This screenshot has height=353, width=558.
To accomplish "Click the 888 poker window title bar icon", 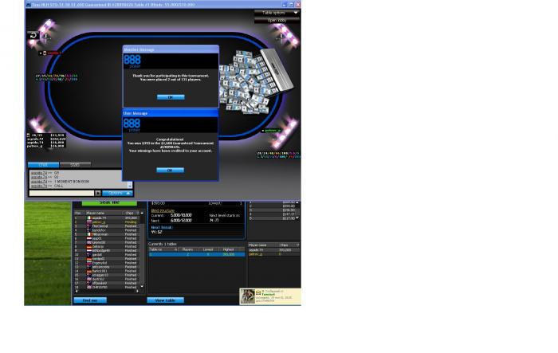I will tap(29, 5).
